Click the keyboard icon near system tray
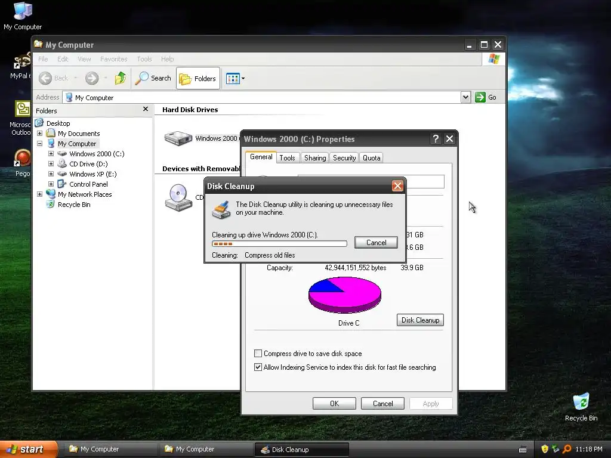This screenshot has height=458, width=611. coord(523,450)
